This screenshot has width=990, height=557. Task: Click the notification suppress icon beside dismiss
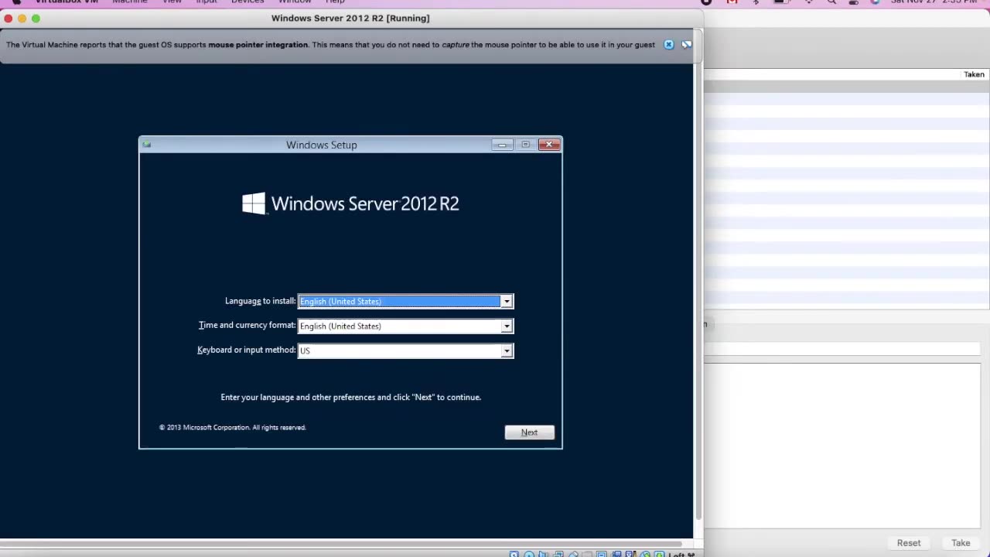[x=686, y=45]
